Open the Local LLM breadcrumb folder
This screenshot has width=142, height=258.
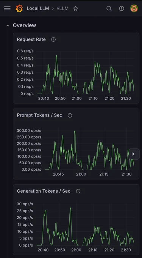(x=38, y=8)
